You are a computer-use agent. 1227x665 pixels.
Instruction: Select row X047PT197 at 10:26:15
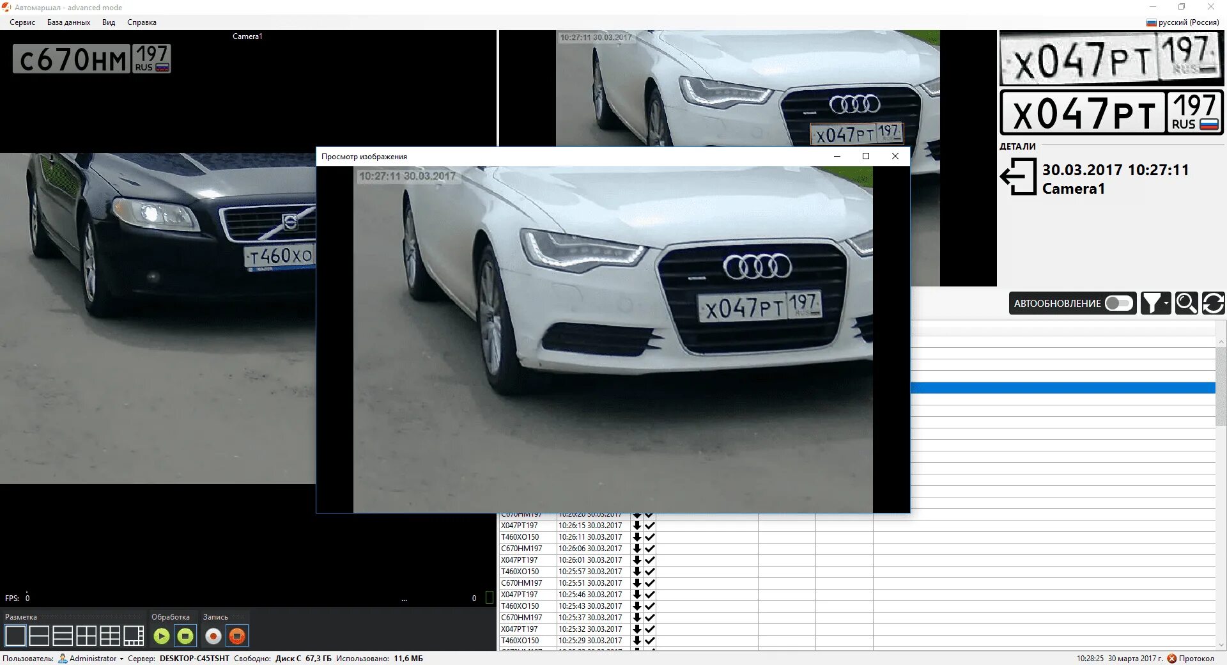point(856,526)
